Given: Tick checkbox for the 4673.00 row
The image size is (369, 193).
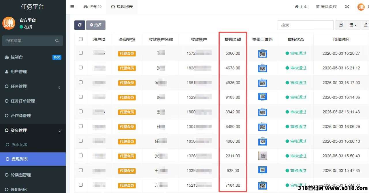Looking at the screenshot, I should [x=81, y=68].
